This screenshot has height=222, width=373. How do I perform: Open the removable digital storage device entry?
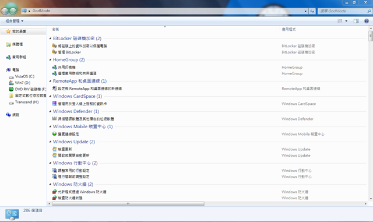pyautogui.click(x=27, y=96)
